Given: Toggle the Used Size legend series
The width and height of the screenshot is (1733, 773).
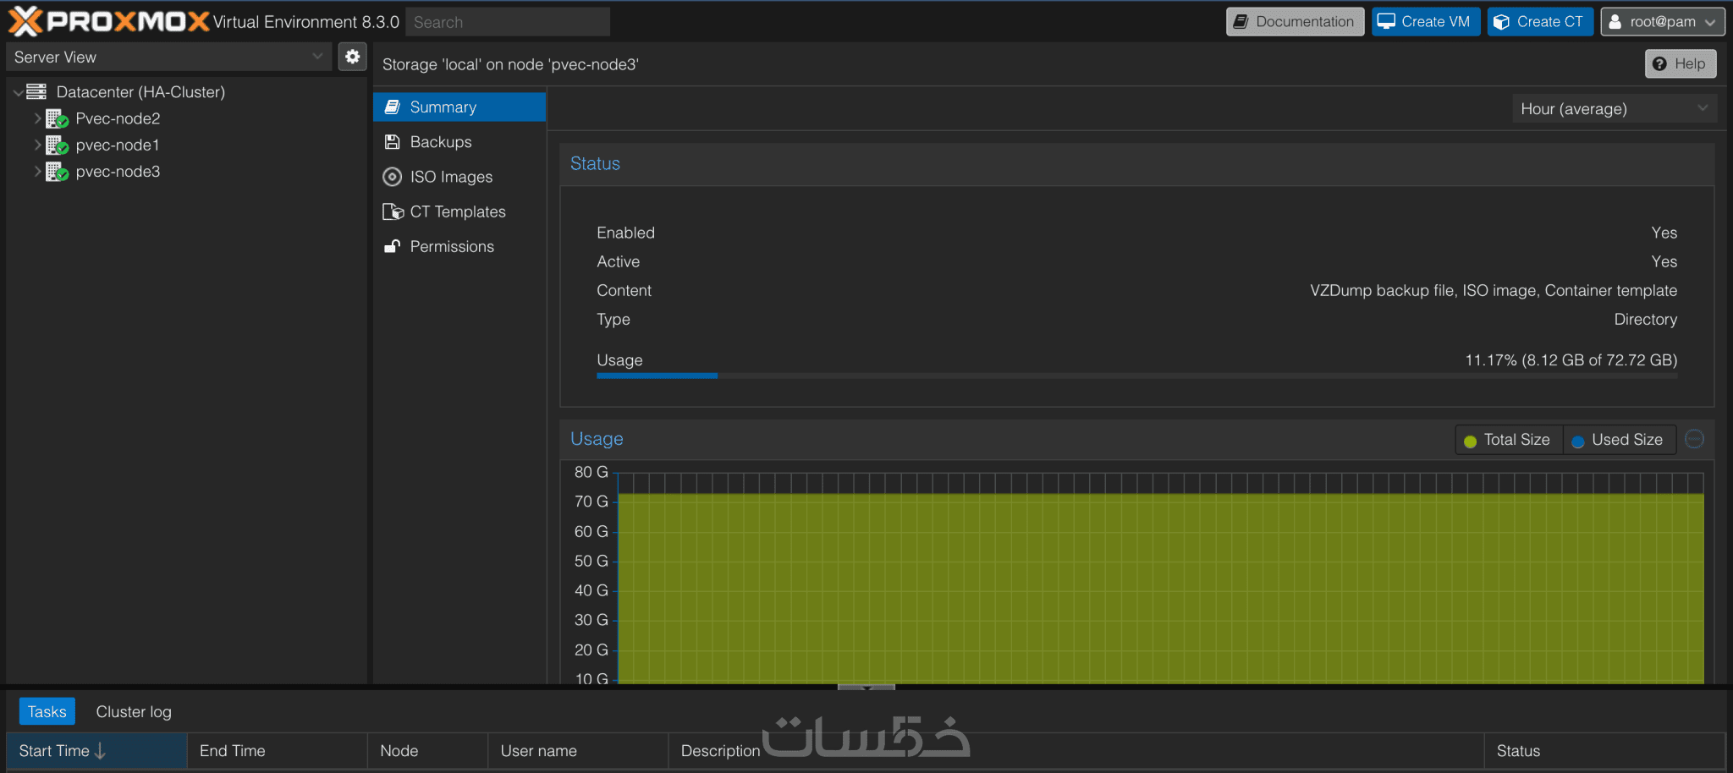Looking at the screenshot, I should pyautogui.click(x=1618, y=440).
